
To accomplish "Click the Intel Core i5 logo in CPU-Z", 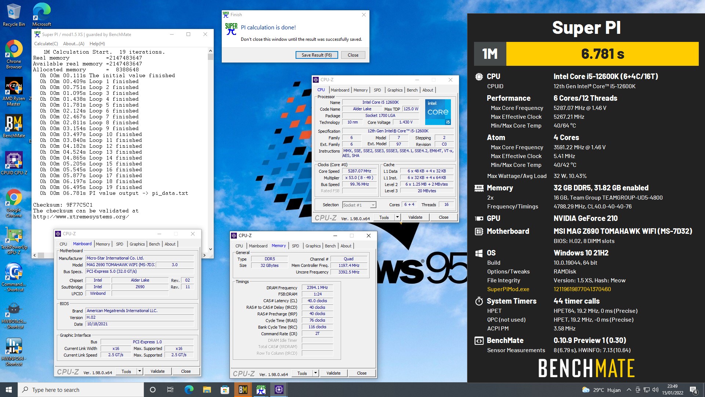I will pos(438,112).
